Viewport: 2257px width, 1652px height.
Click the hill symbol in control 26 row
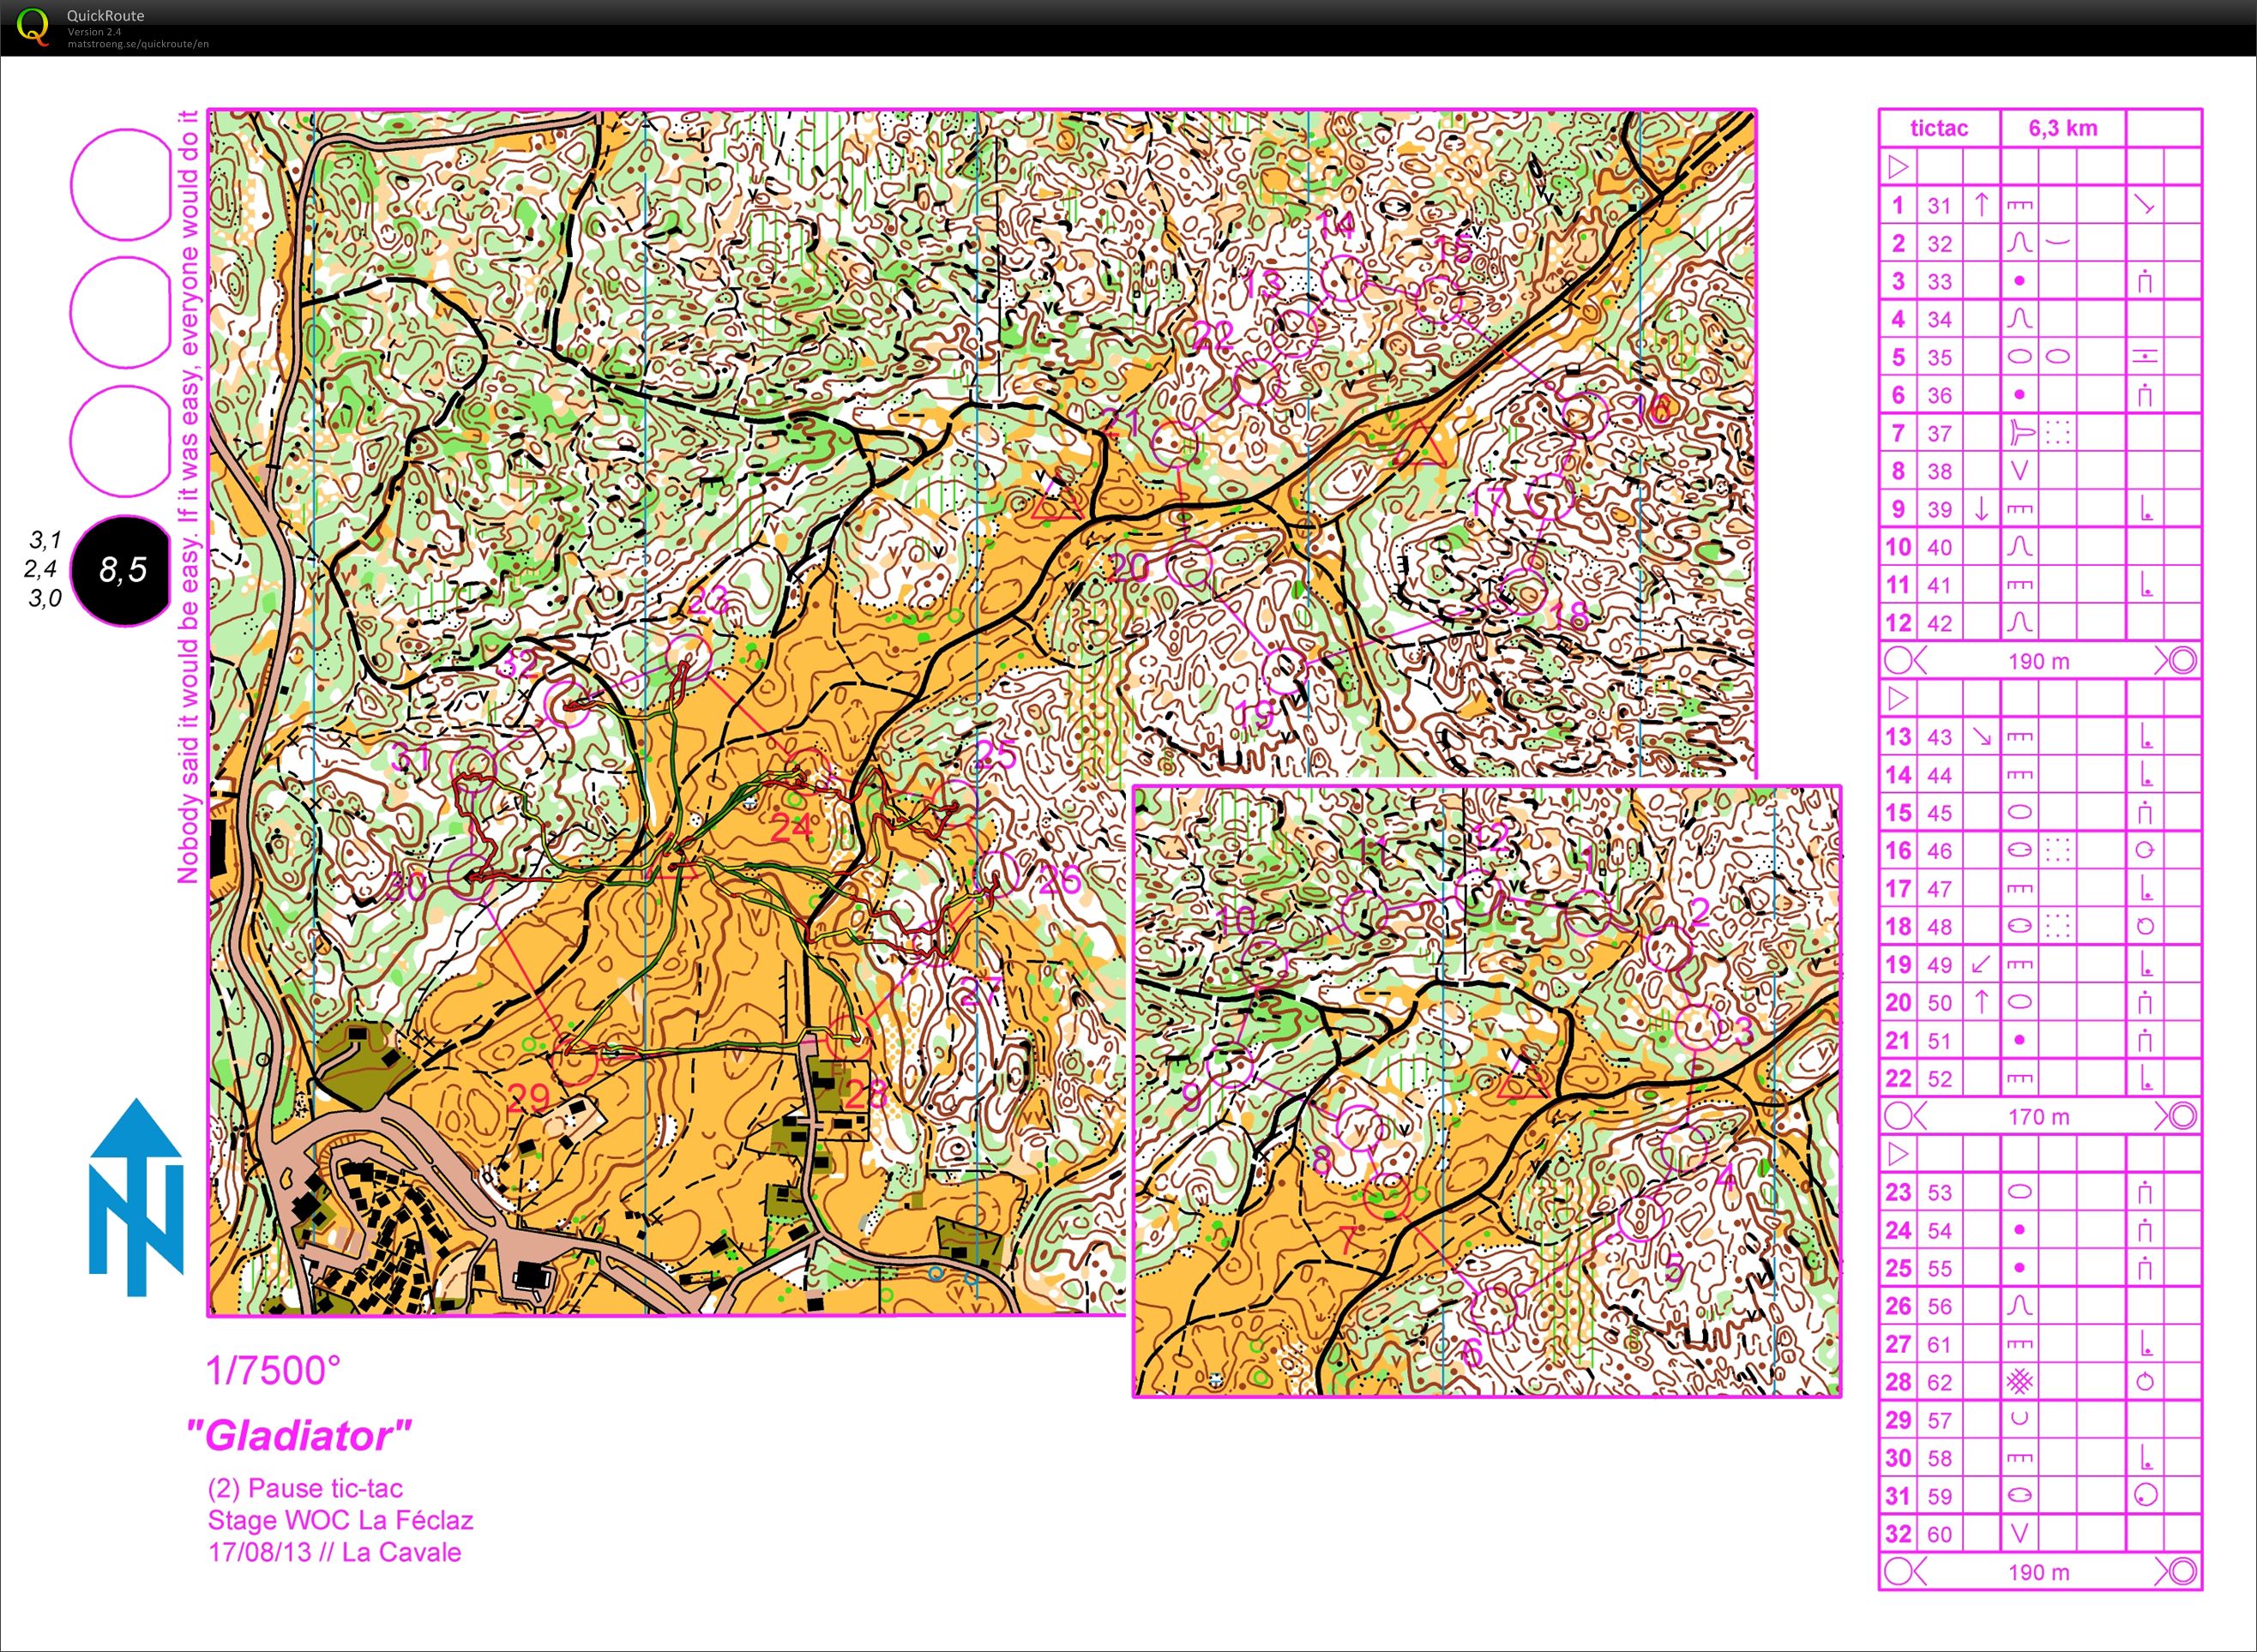[2019, 1306]
